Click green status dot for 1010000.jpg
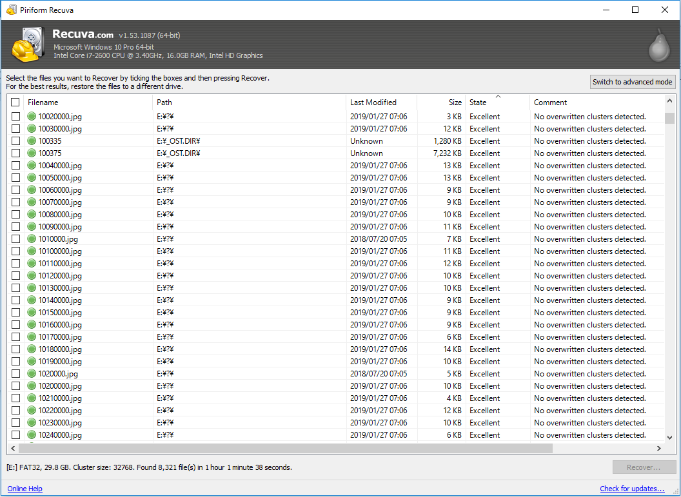Screen dimensions: 681x497 (x=32, y=239)
